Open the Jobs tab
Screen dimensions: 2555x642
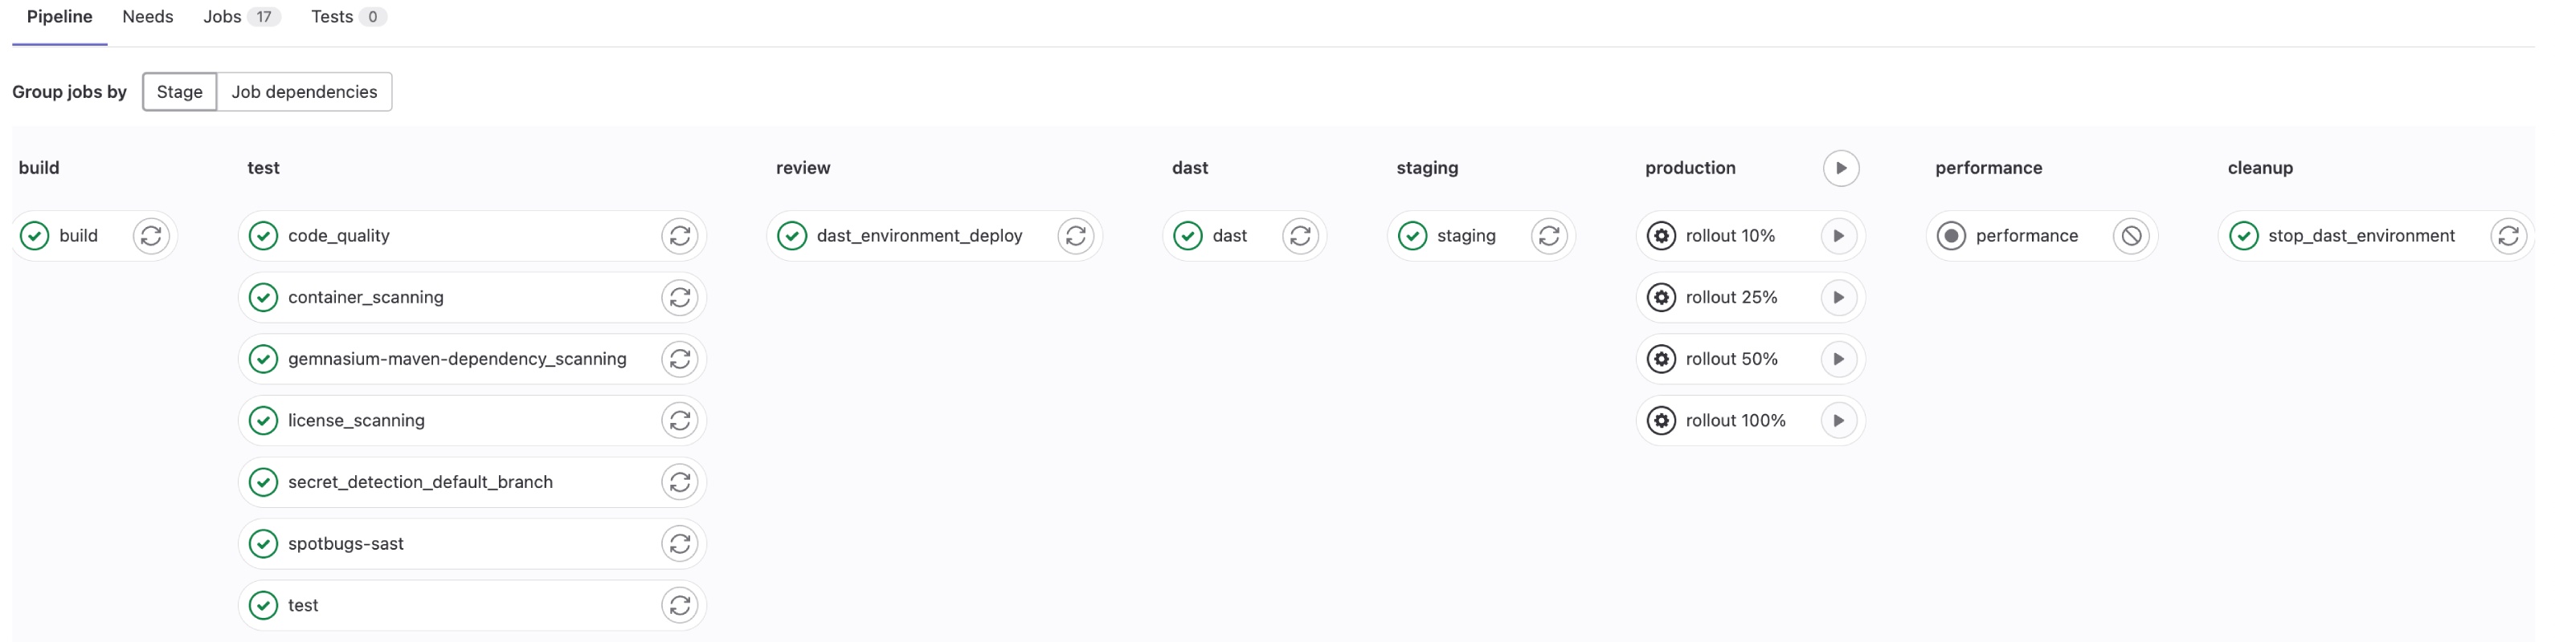click(x=242, y=17)
